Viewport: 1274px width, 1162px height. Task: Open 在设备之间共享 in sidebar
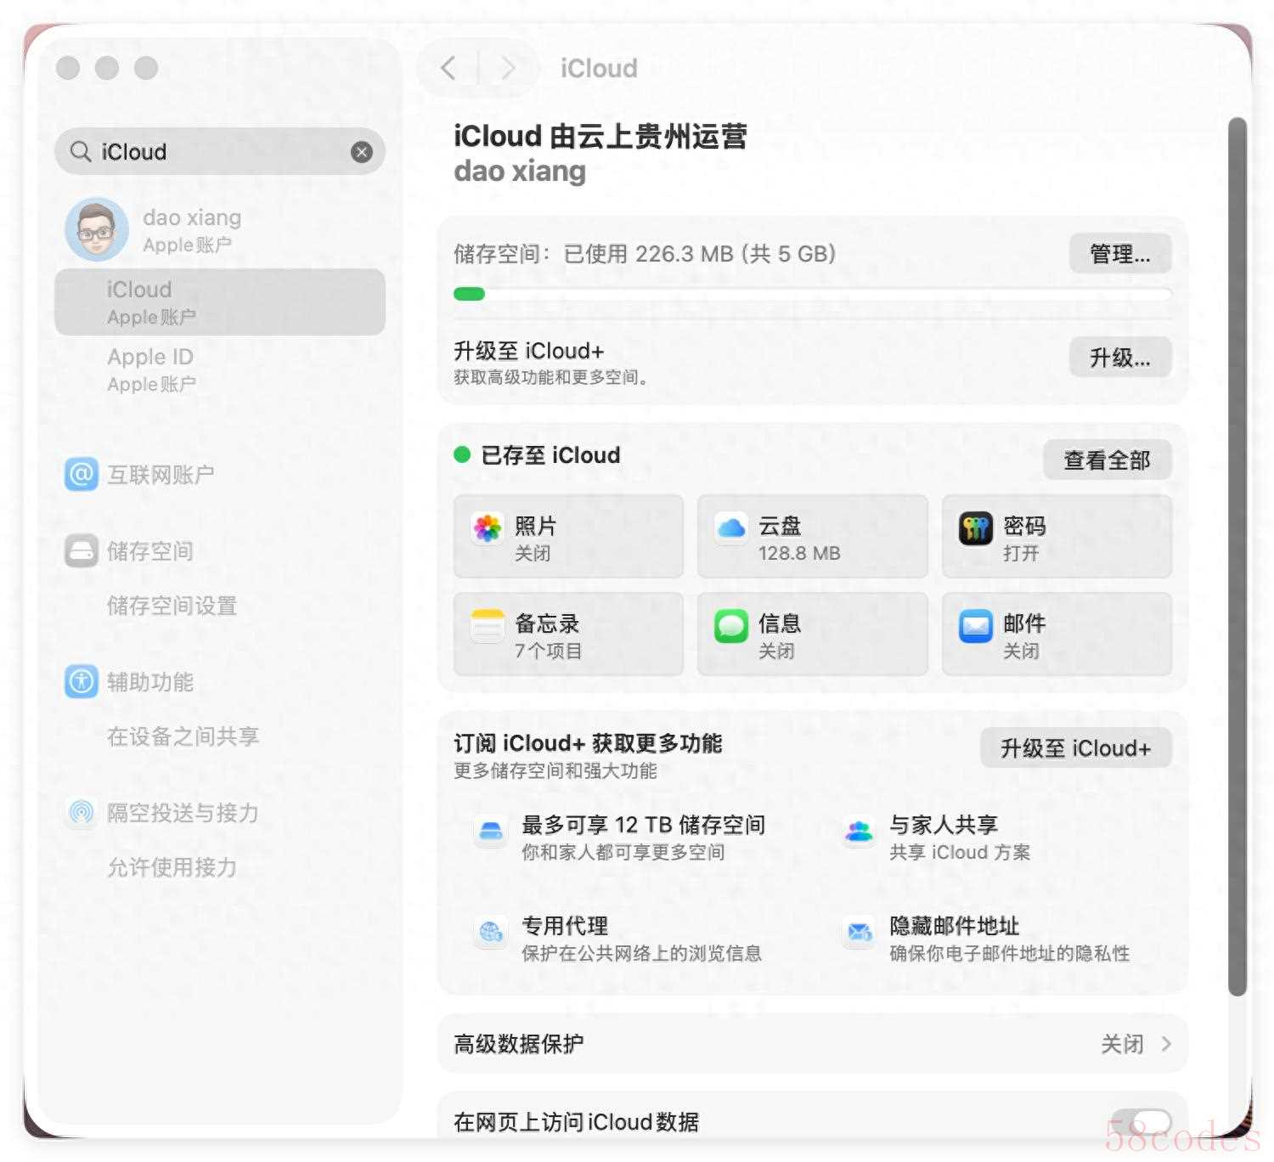[x=183, y=736]
